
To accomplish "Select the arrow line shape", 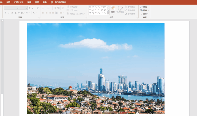I will [99, 7].
